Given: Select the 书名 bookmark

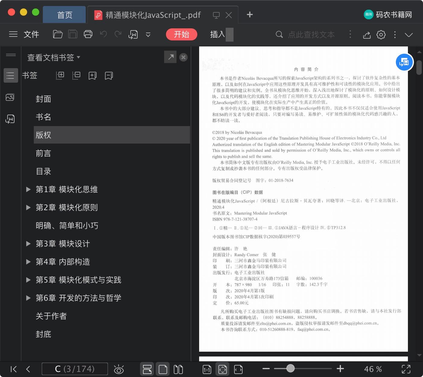Looking at the screenshot, I should 112,117.
